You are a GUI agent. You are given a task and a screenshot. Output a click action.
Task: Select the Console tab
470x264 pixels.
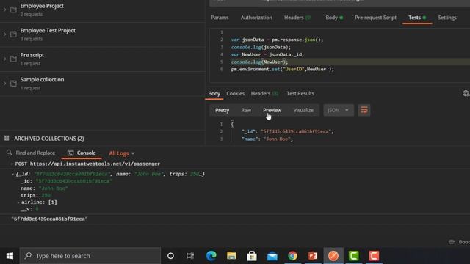[82, 153]
